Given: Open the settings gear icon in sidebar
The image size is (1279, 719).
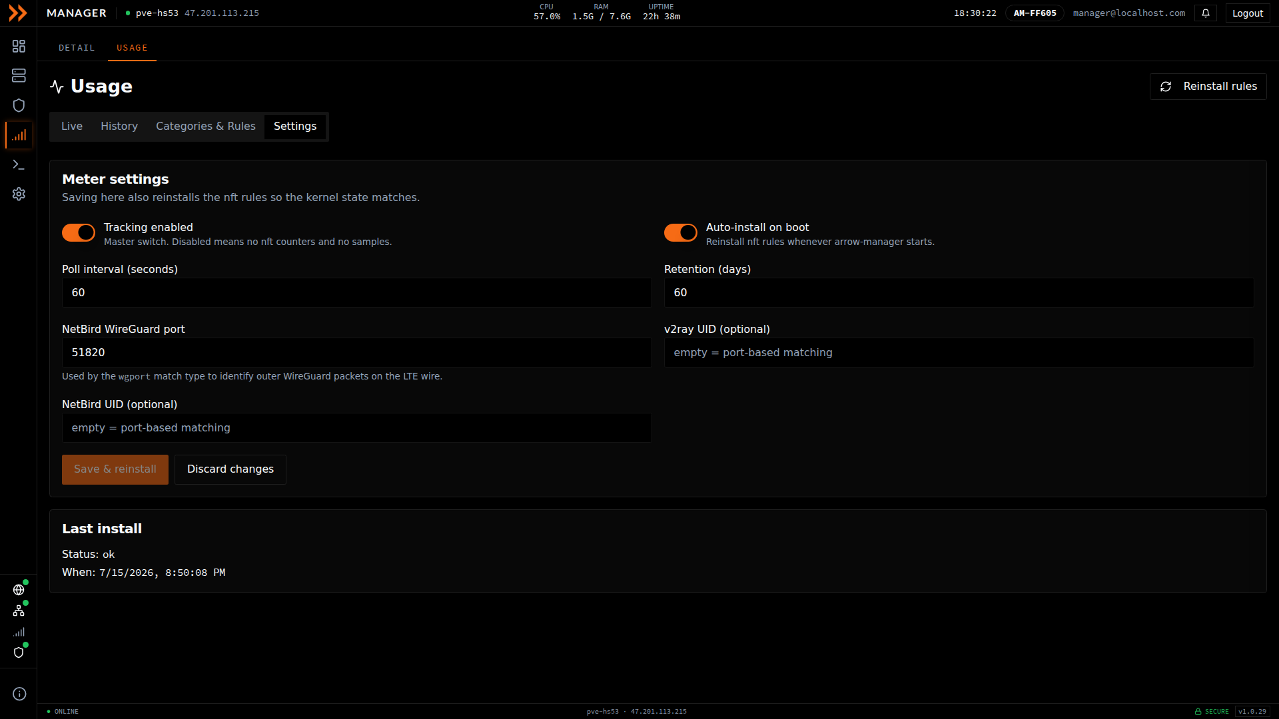Looking at the screenshot, I should (x=19, y=194).
